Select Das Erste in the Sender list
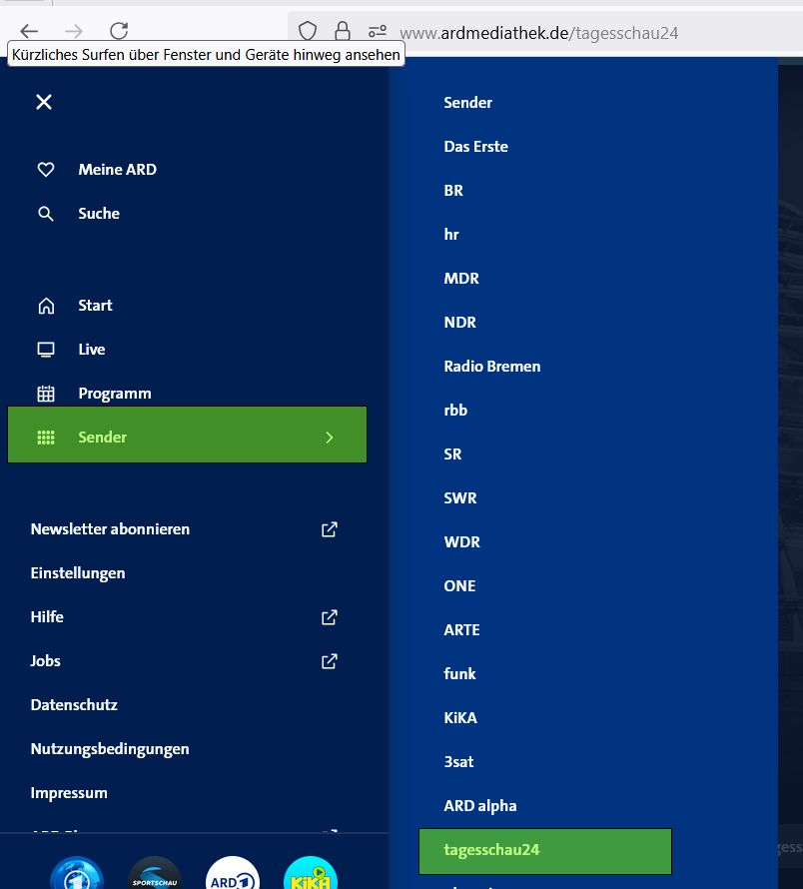Screen dimensions: 803x889 pos(475,146)
